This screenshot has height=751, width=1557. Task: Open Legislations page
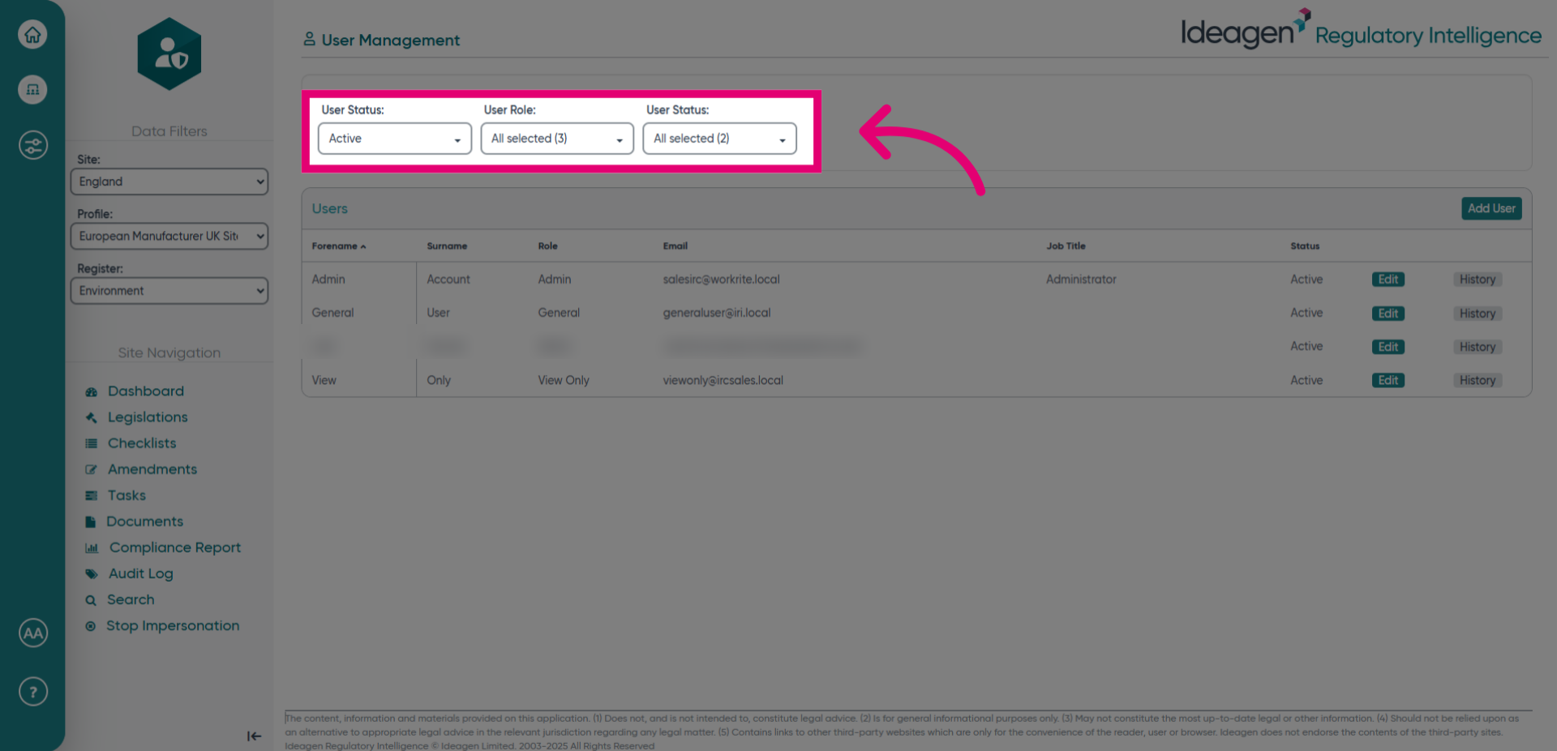148,417
